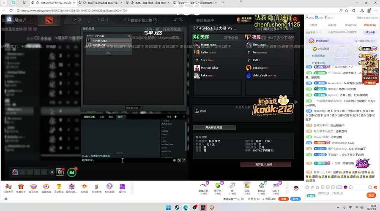The height and width of the screenshot is (211, 380).
Task: Click the orange 充值 recharge button
Action: click(x=283, y=199)
